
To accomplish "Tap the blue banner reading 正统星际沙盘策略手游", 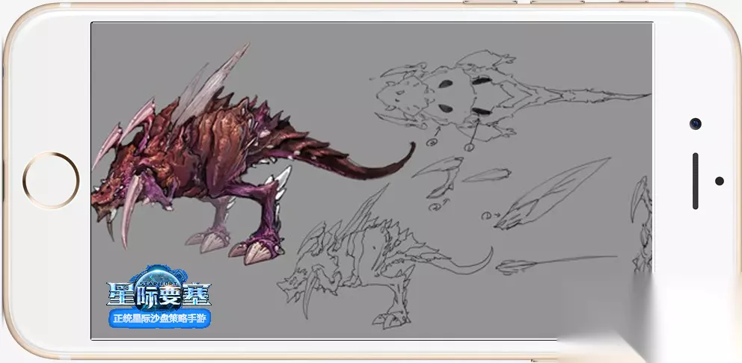I will point(159,319).
